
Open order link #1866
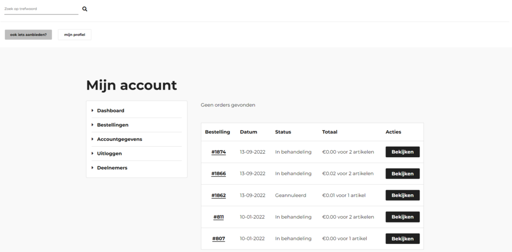(x=218, y=174)
